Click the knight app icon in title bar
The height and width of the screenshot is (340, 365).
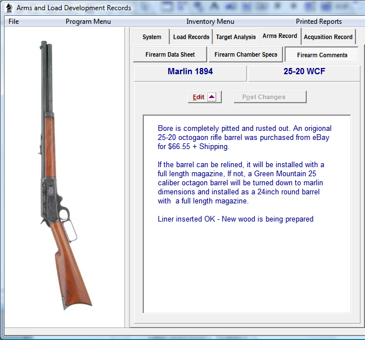click(x=9, y=8)
